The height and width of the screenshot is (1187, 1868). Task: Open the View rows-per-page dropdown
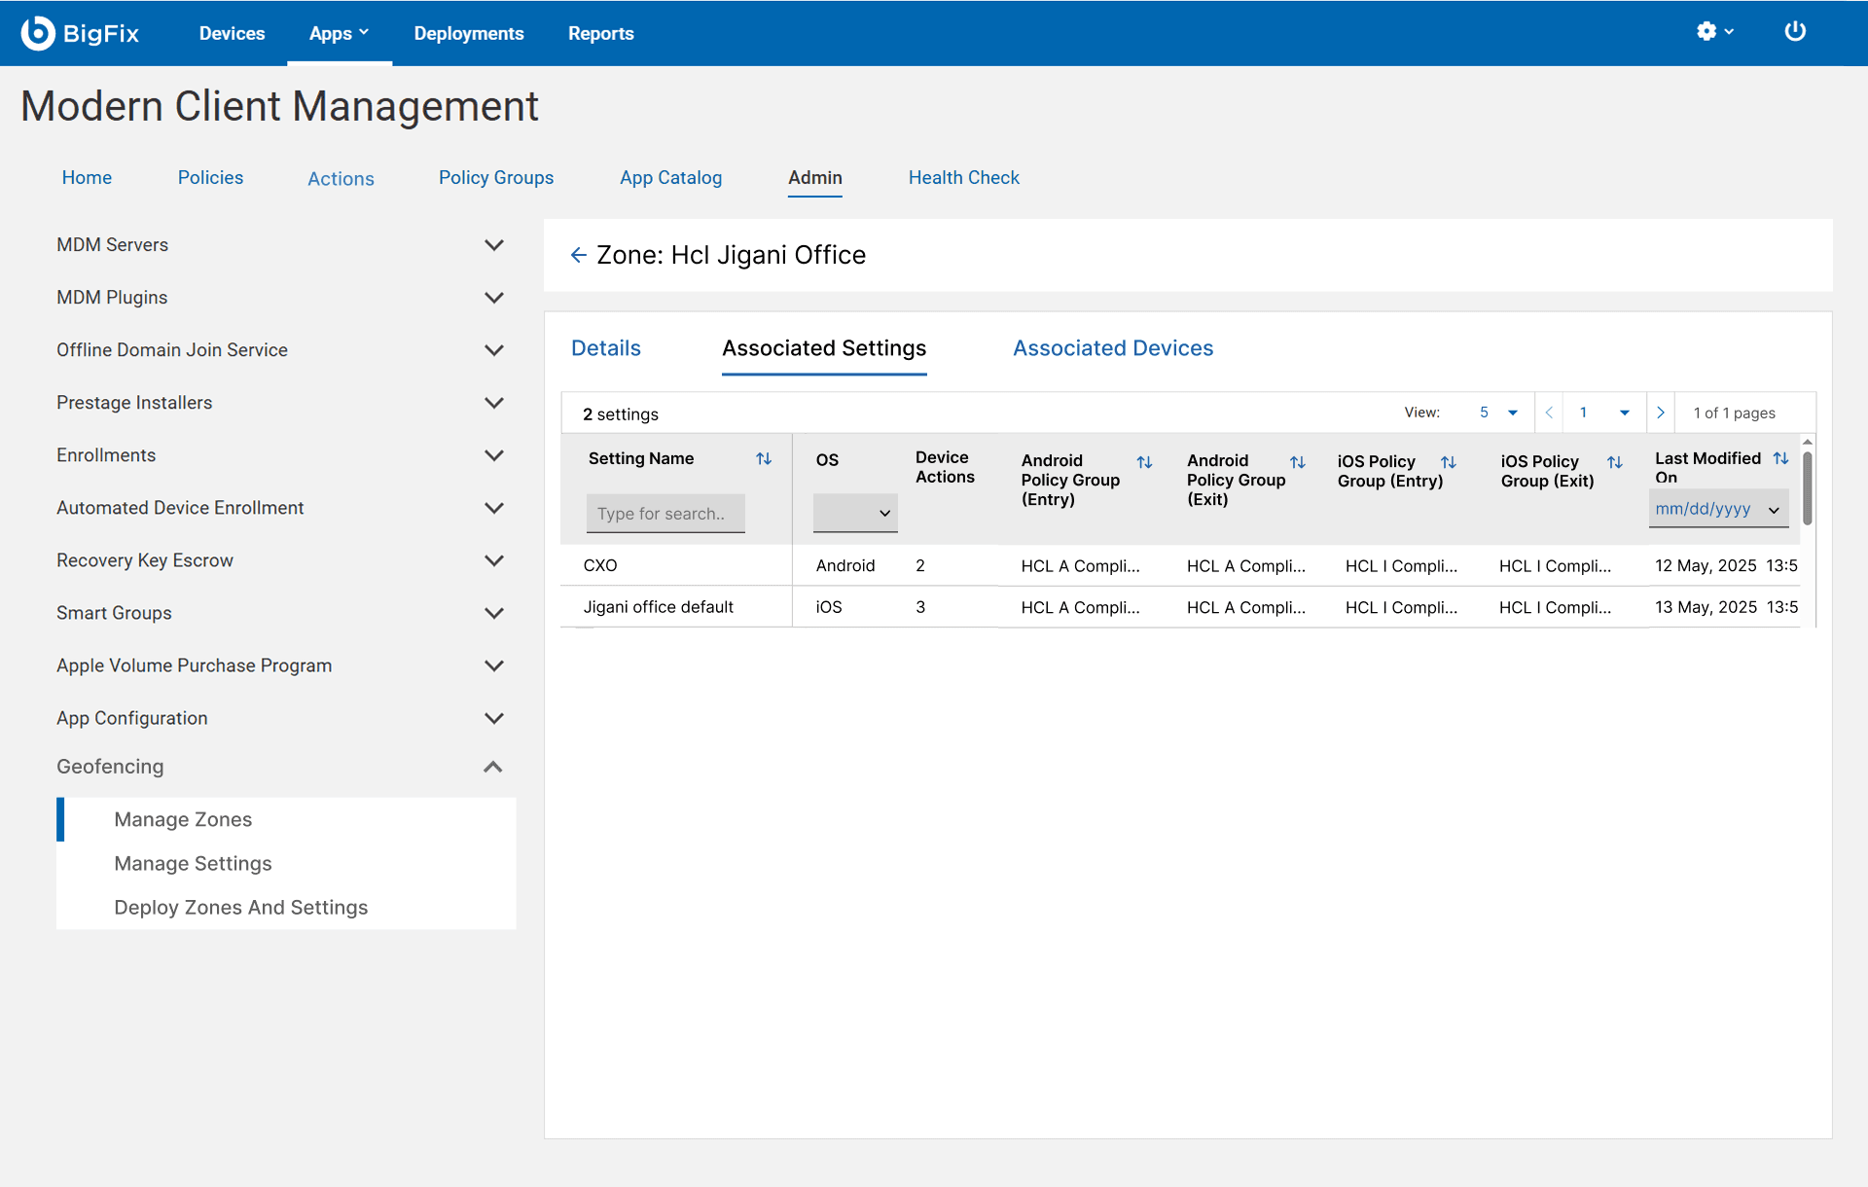coord(1498,413)
